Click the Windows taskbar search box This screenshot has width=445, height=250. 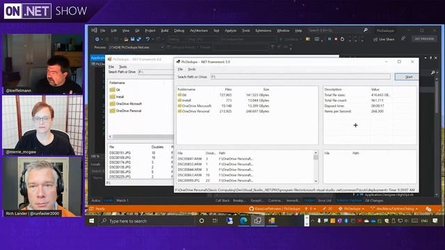point(146,221)
